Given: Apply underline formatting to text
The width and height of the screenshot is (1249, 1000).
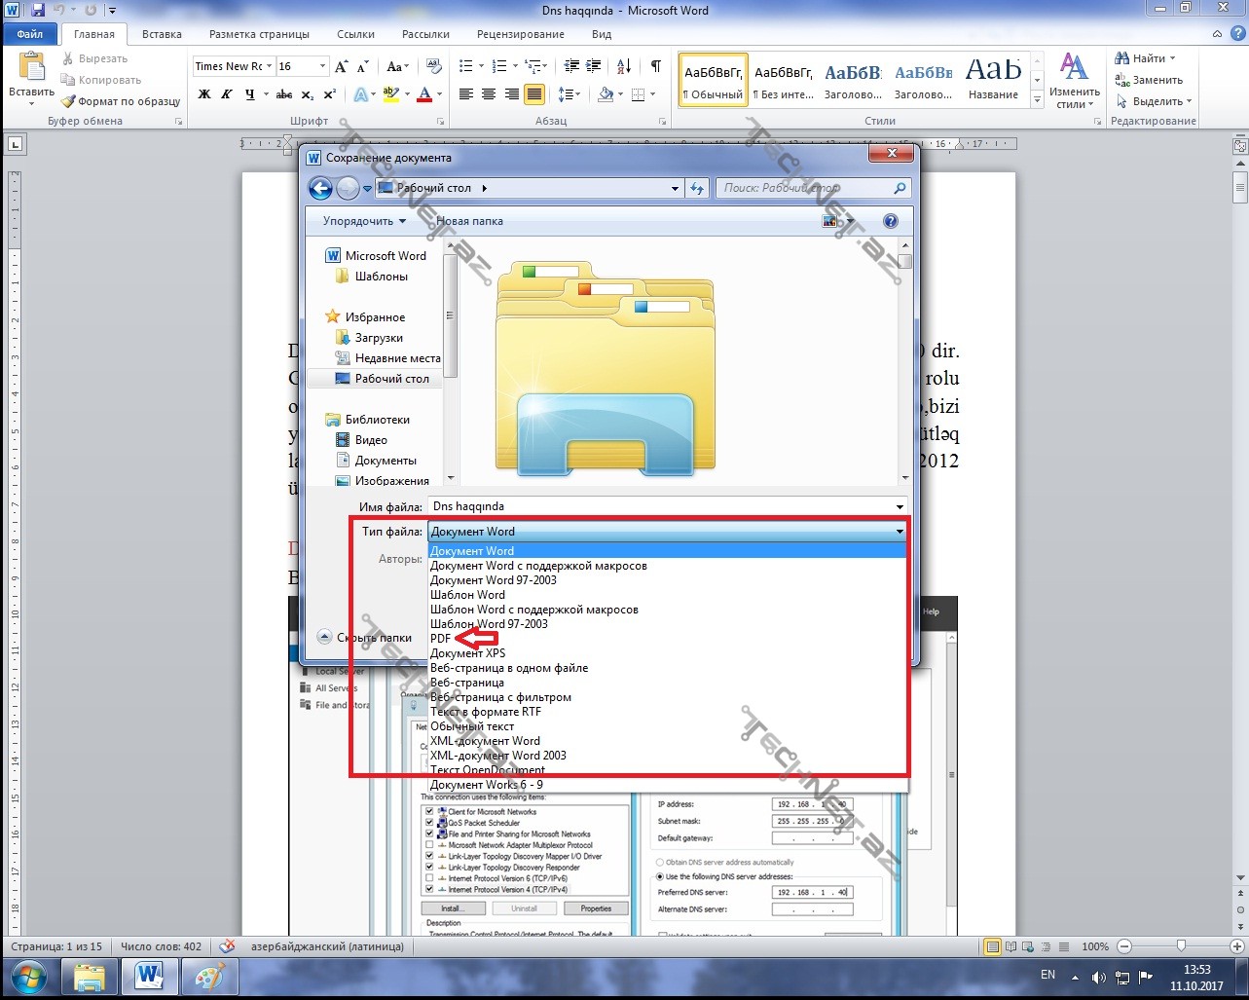Looking at the screenshot, I should pyautogui.click(x=250, y=94).
